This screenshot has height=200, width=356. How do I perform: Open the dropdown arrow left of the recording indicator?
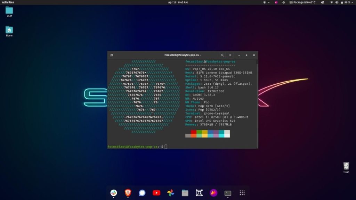pos(268,2)
